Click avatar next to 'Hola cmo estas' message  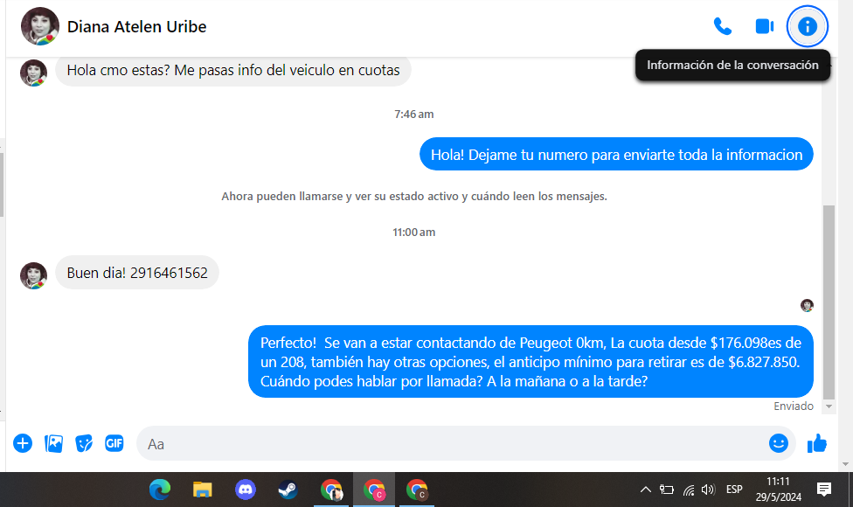click(x=34, y=73)
